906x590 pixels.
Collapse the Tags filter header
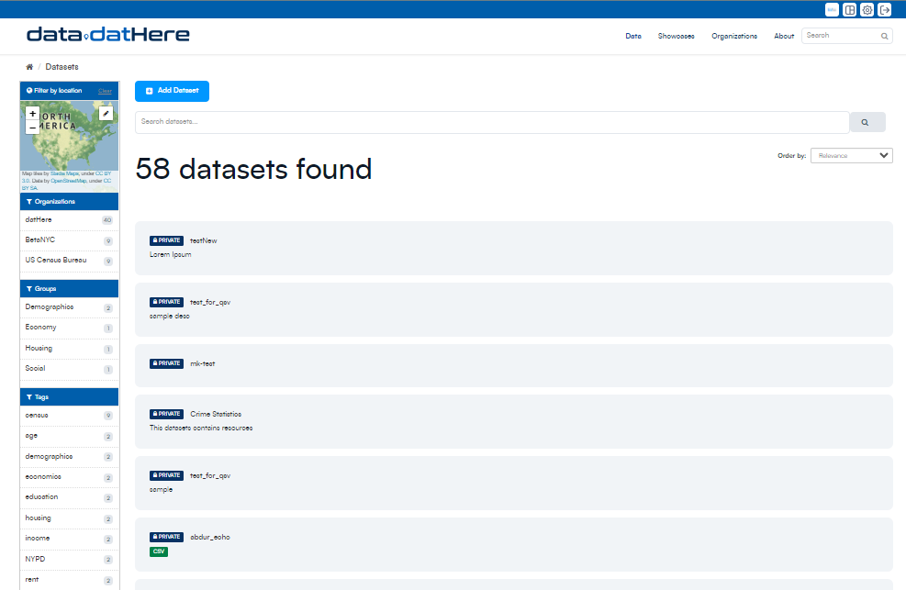tap(69, 397)
